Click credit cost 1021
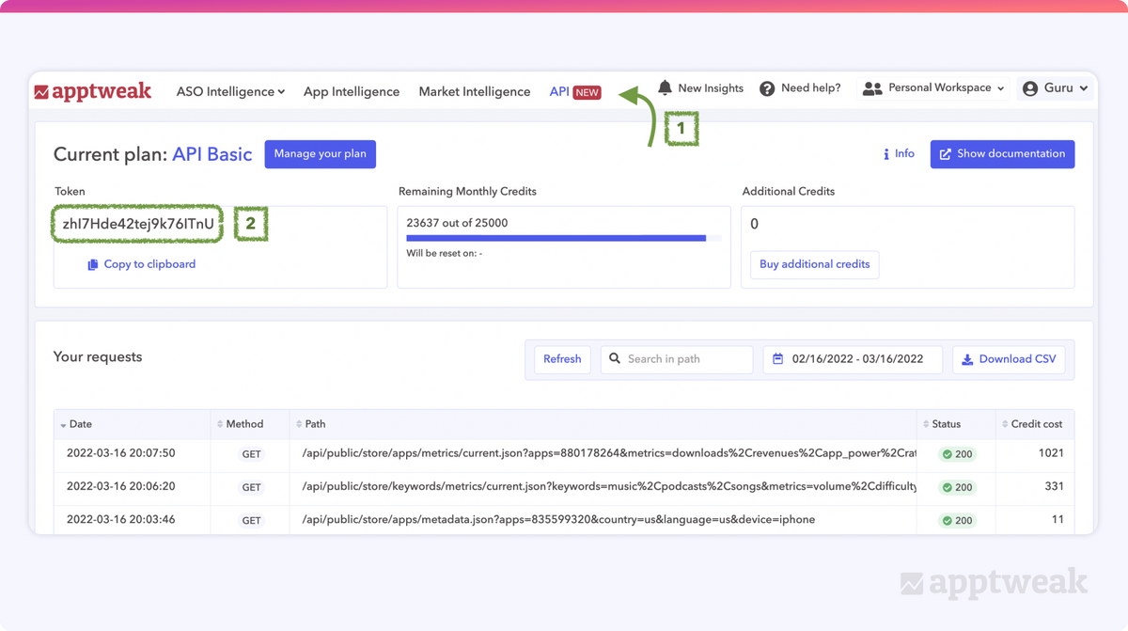 pyautogui.click(x=1051, y=453)
